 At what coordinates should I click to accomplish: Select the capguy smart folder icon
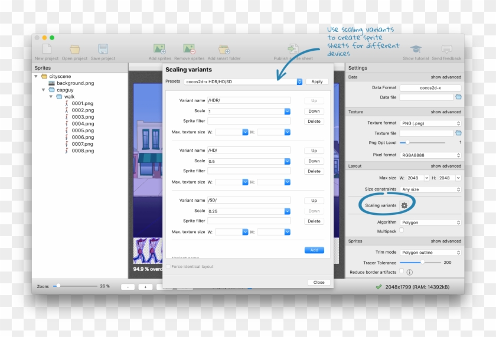coord(51,90)
